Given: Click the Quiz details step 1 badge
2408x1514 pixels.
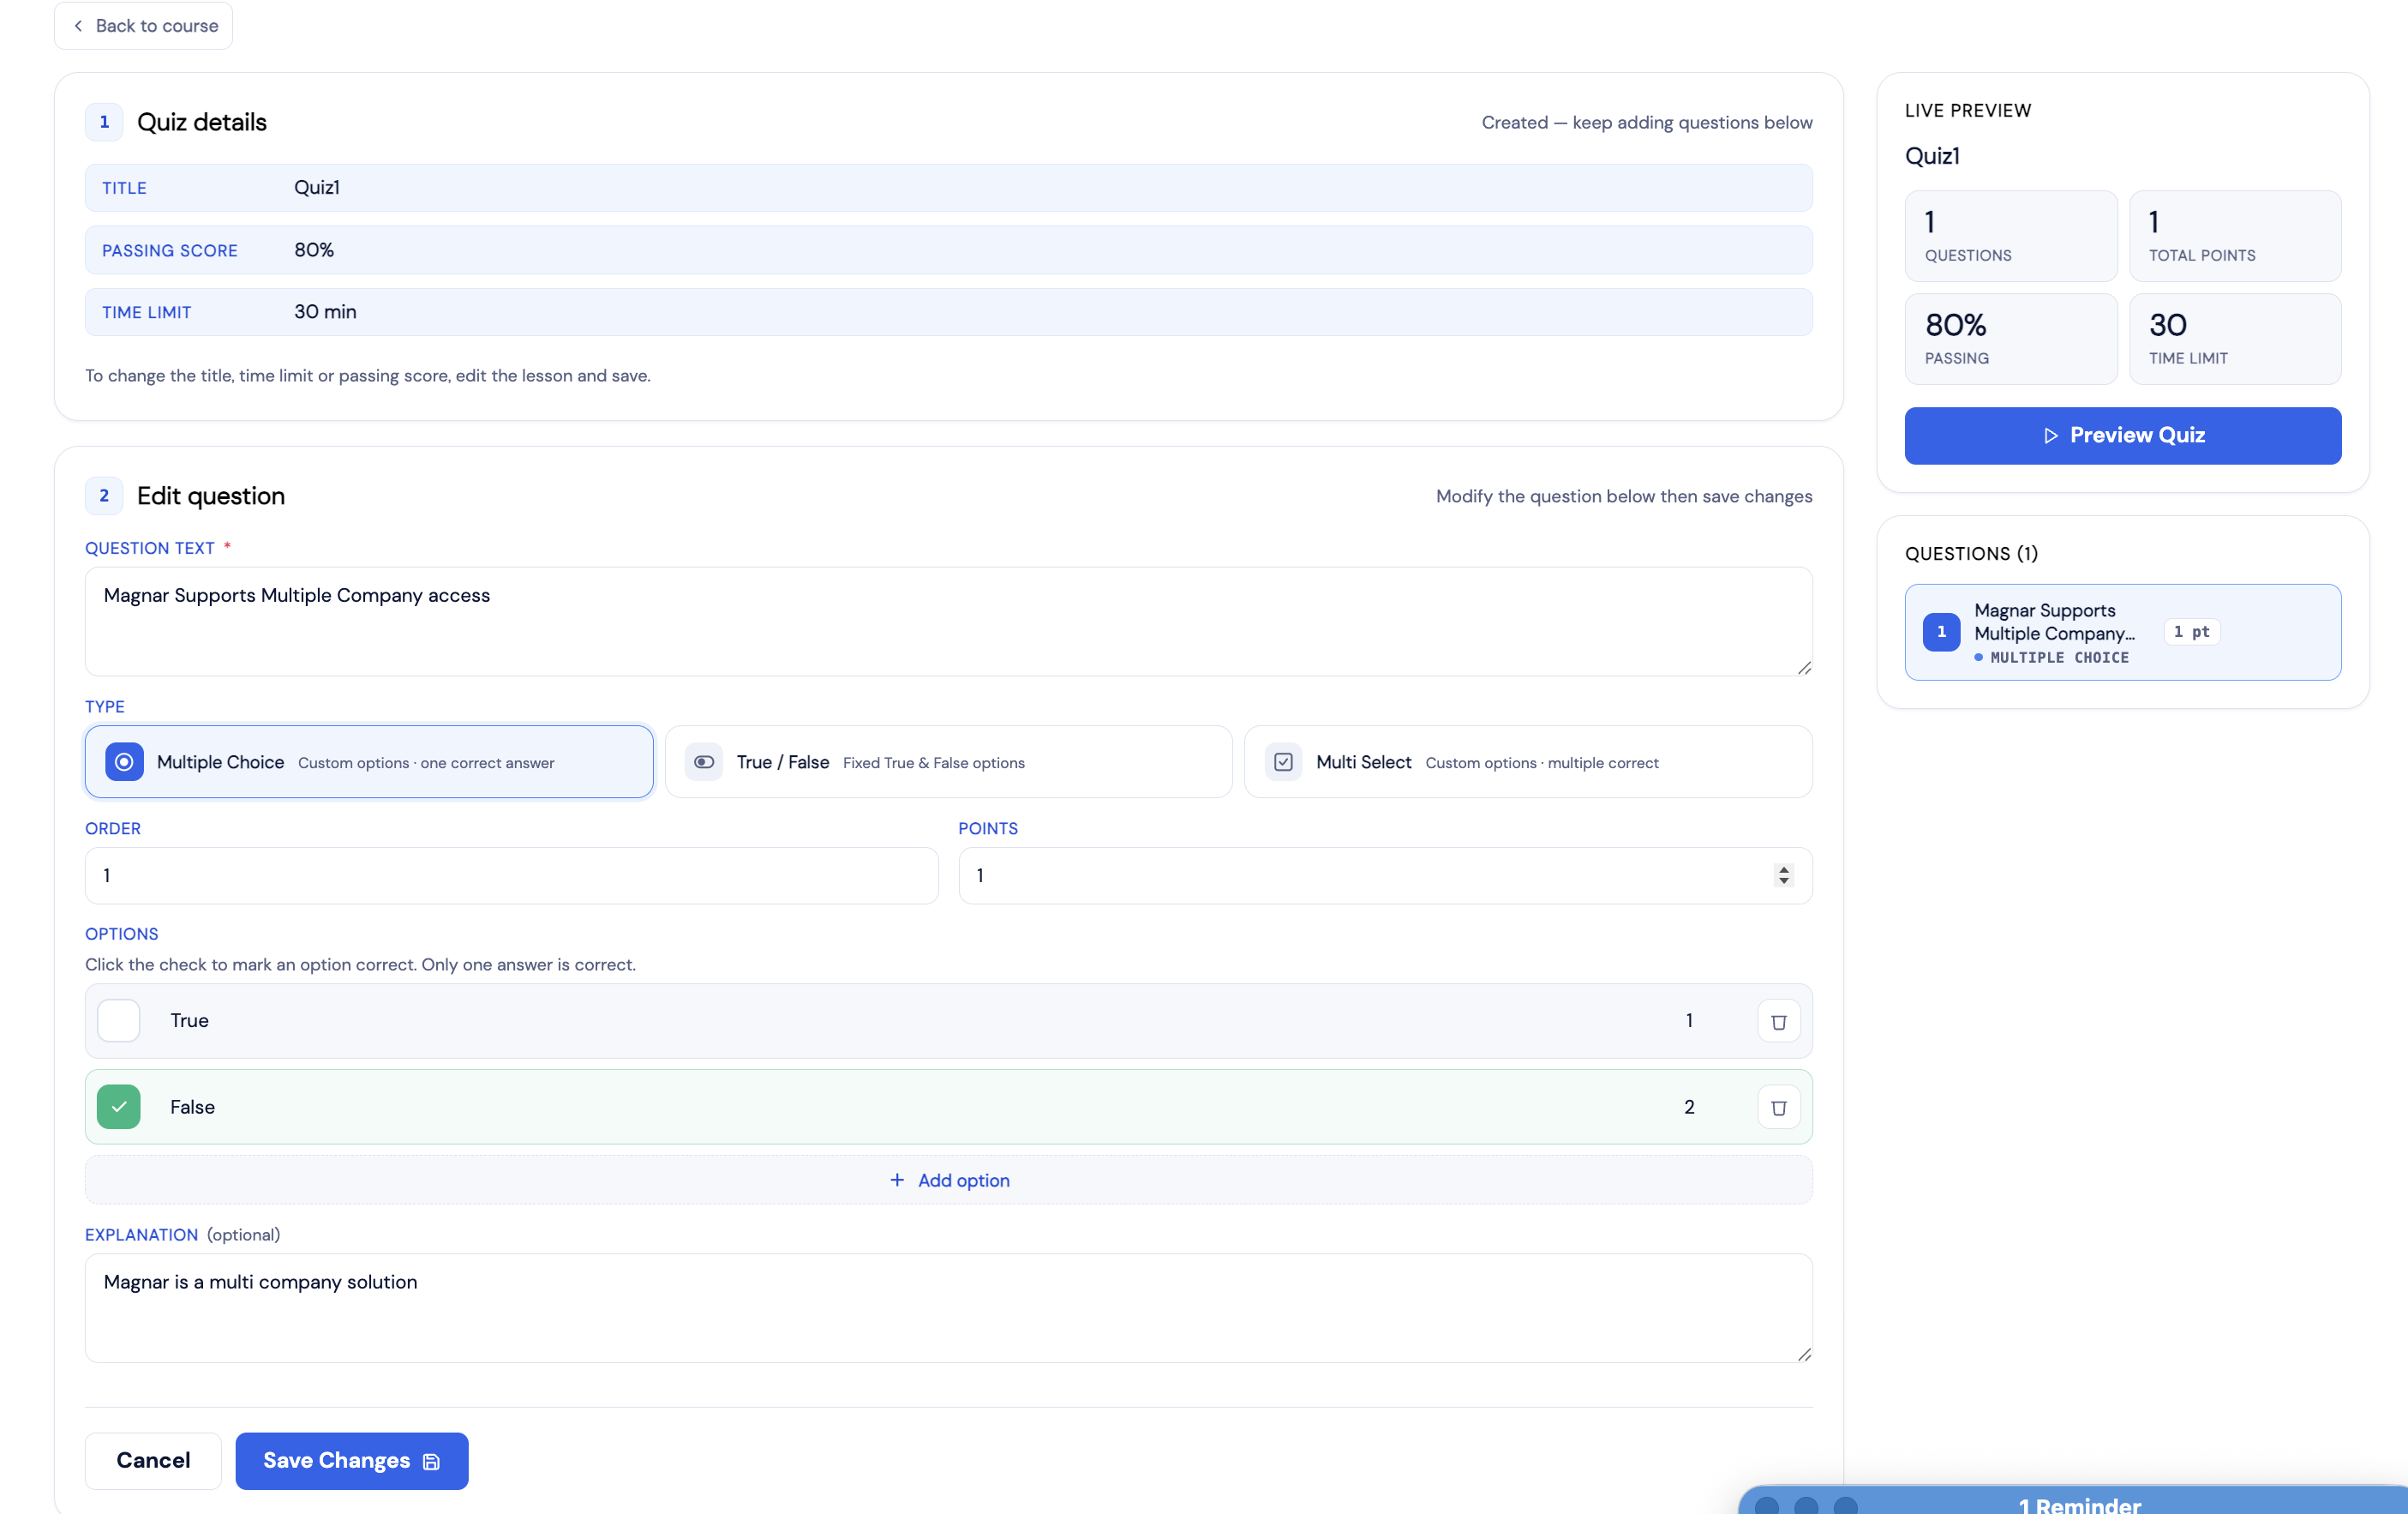Looking at the screenshot, I should click(x=104, y=122).
